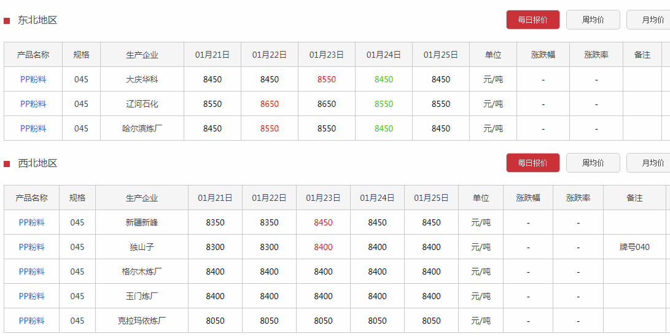
Task: Open PP粉料 link in 玉门炼厂 row
Action: 31,296
